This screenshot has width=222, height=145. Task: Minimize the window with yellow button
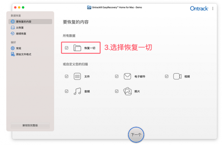click(19, 7)
